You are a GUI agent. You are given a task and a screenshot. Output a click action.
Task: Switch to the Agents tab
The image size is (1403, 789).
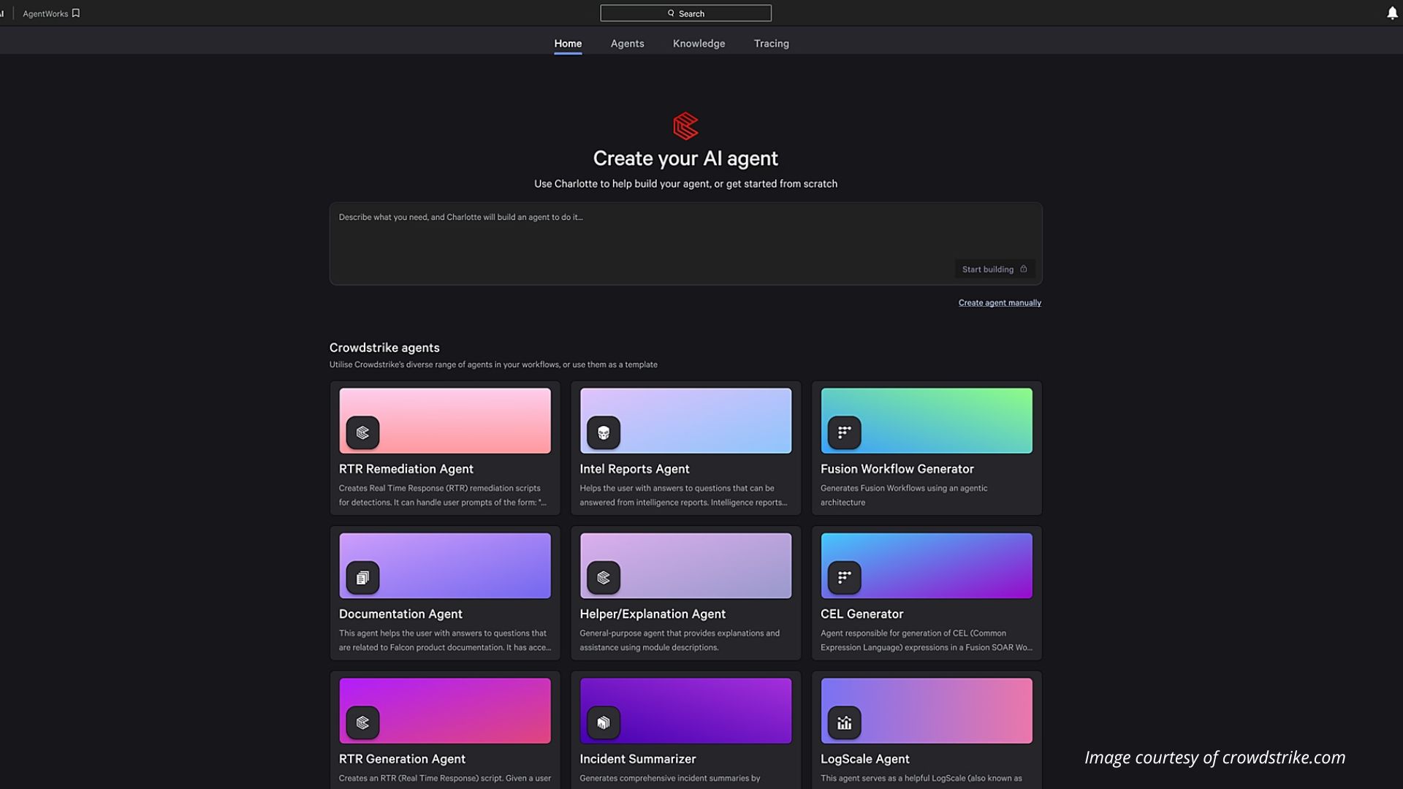click(x=627, y=44)
